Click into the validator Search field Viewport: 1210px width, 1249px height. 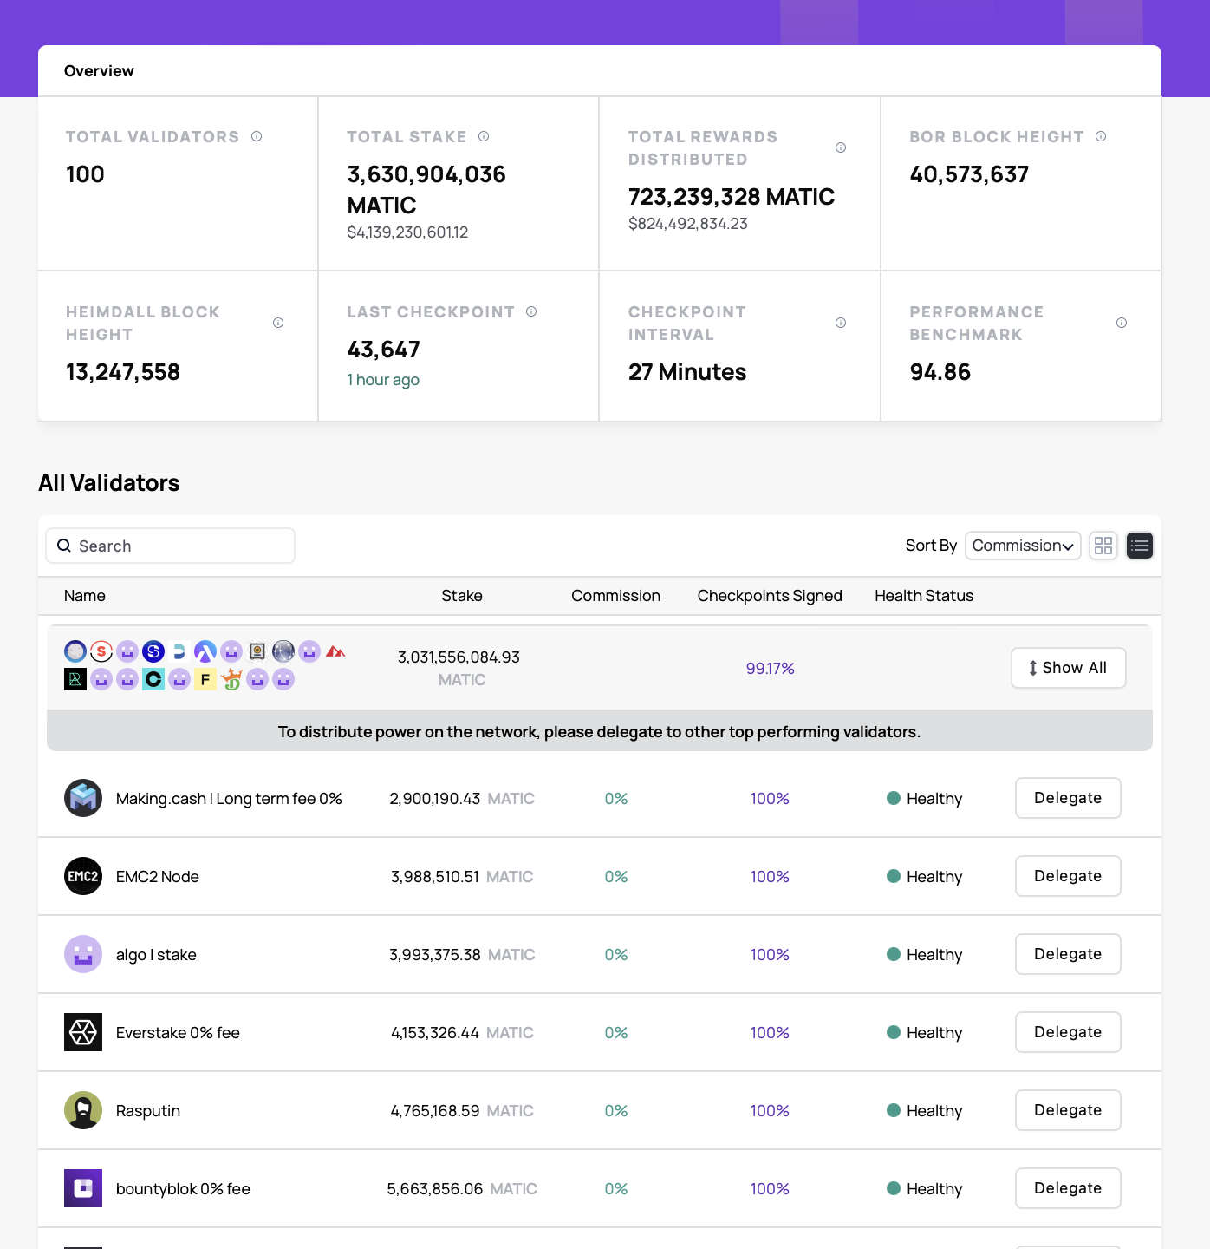170,546
